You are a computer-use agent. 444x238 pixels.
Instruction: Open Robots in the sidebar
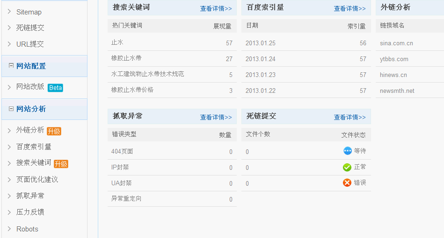[x=27, y=229]
